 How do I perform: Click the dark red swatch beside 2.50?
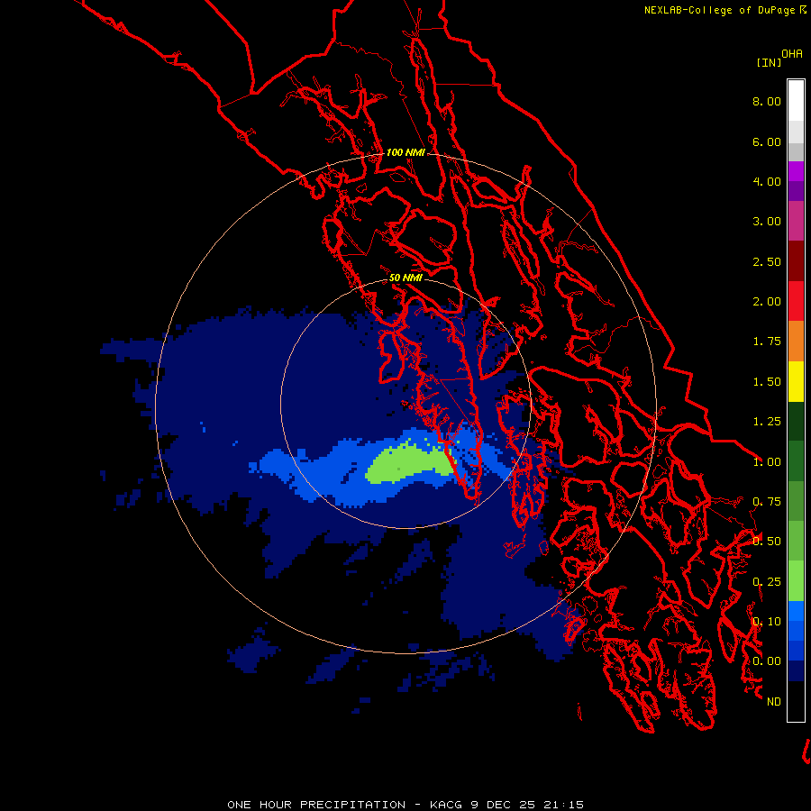pyautogui.click(x=796, y=261)
